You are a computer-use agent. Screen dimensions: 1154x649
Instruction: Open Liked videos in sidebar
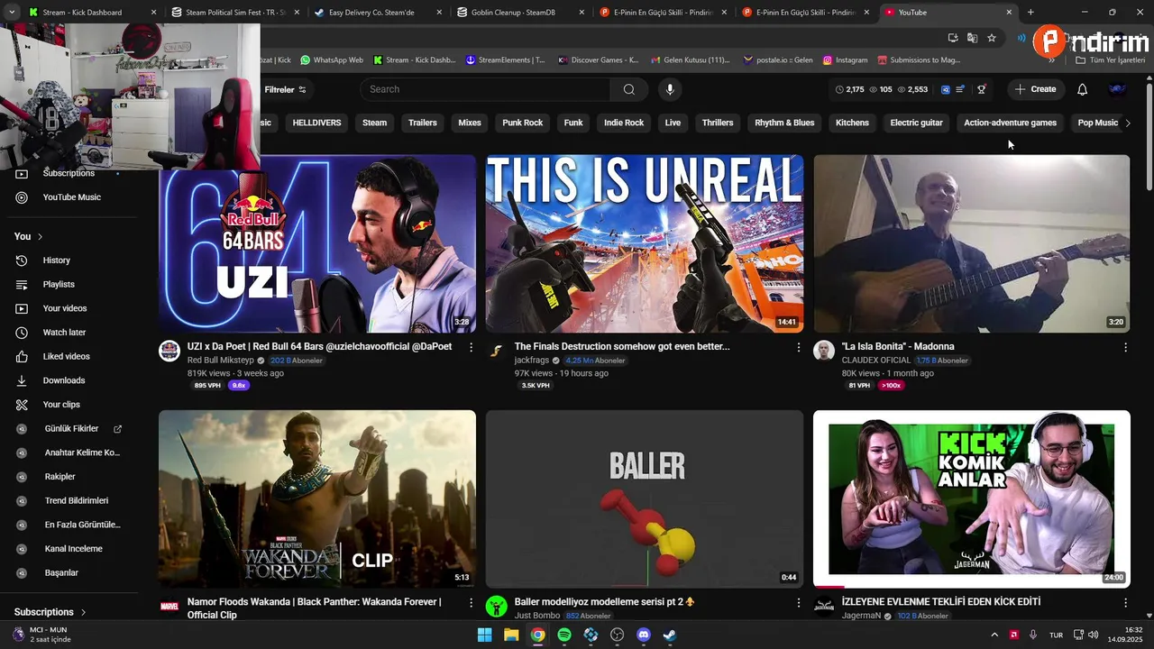pyautogui.click(x=72, y=357)
